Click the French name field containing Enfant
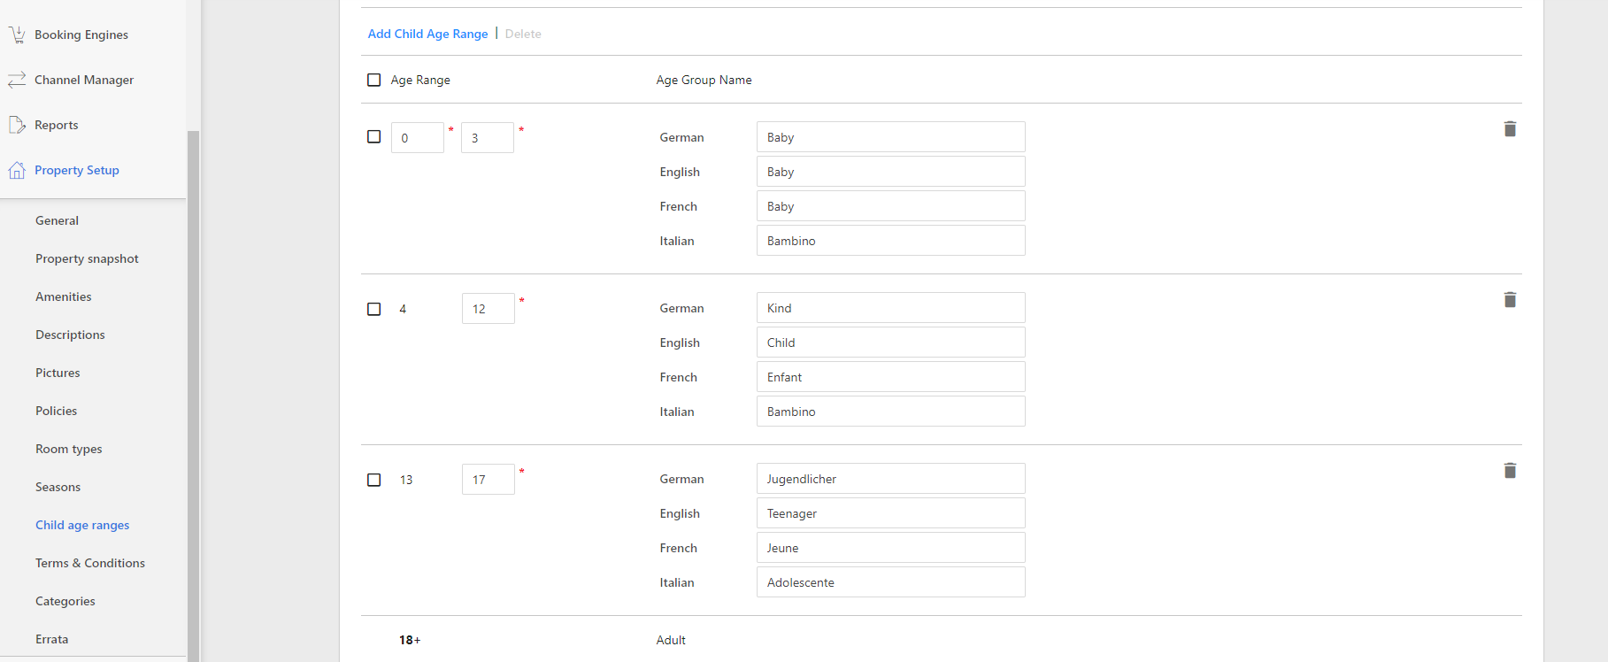Viewport: 1608px width, 662px height. (890, 377)
